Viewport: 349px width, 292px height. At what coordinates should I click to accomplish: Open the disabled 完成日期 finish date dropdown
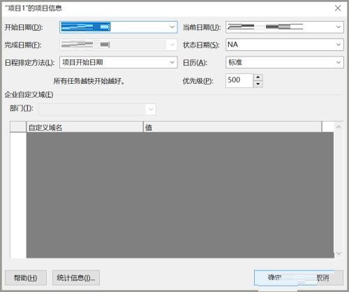tap(172, 45)
